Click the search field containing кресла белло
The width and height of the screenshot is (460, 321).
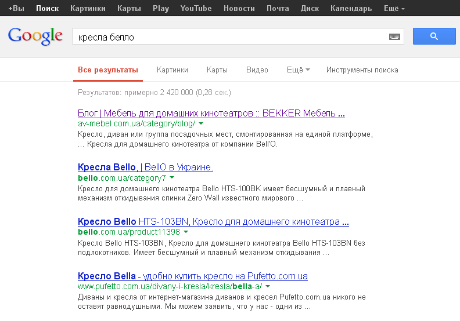(x=231, y=37)
